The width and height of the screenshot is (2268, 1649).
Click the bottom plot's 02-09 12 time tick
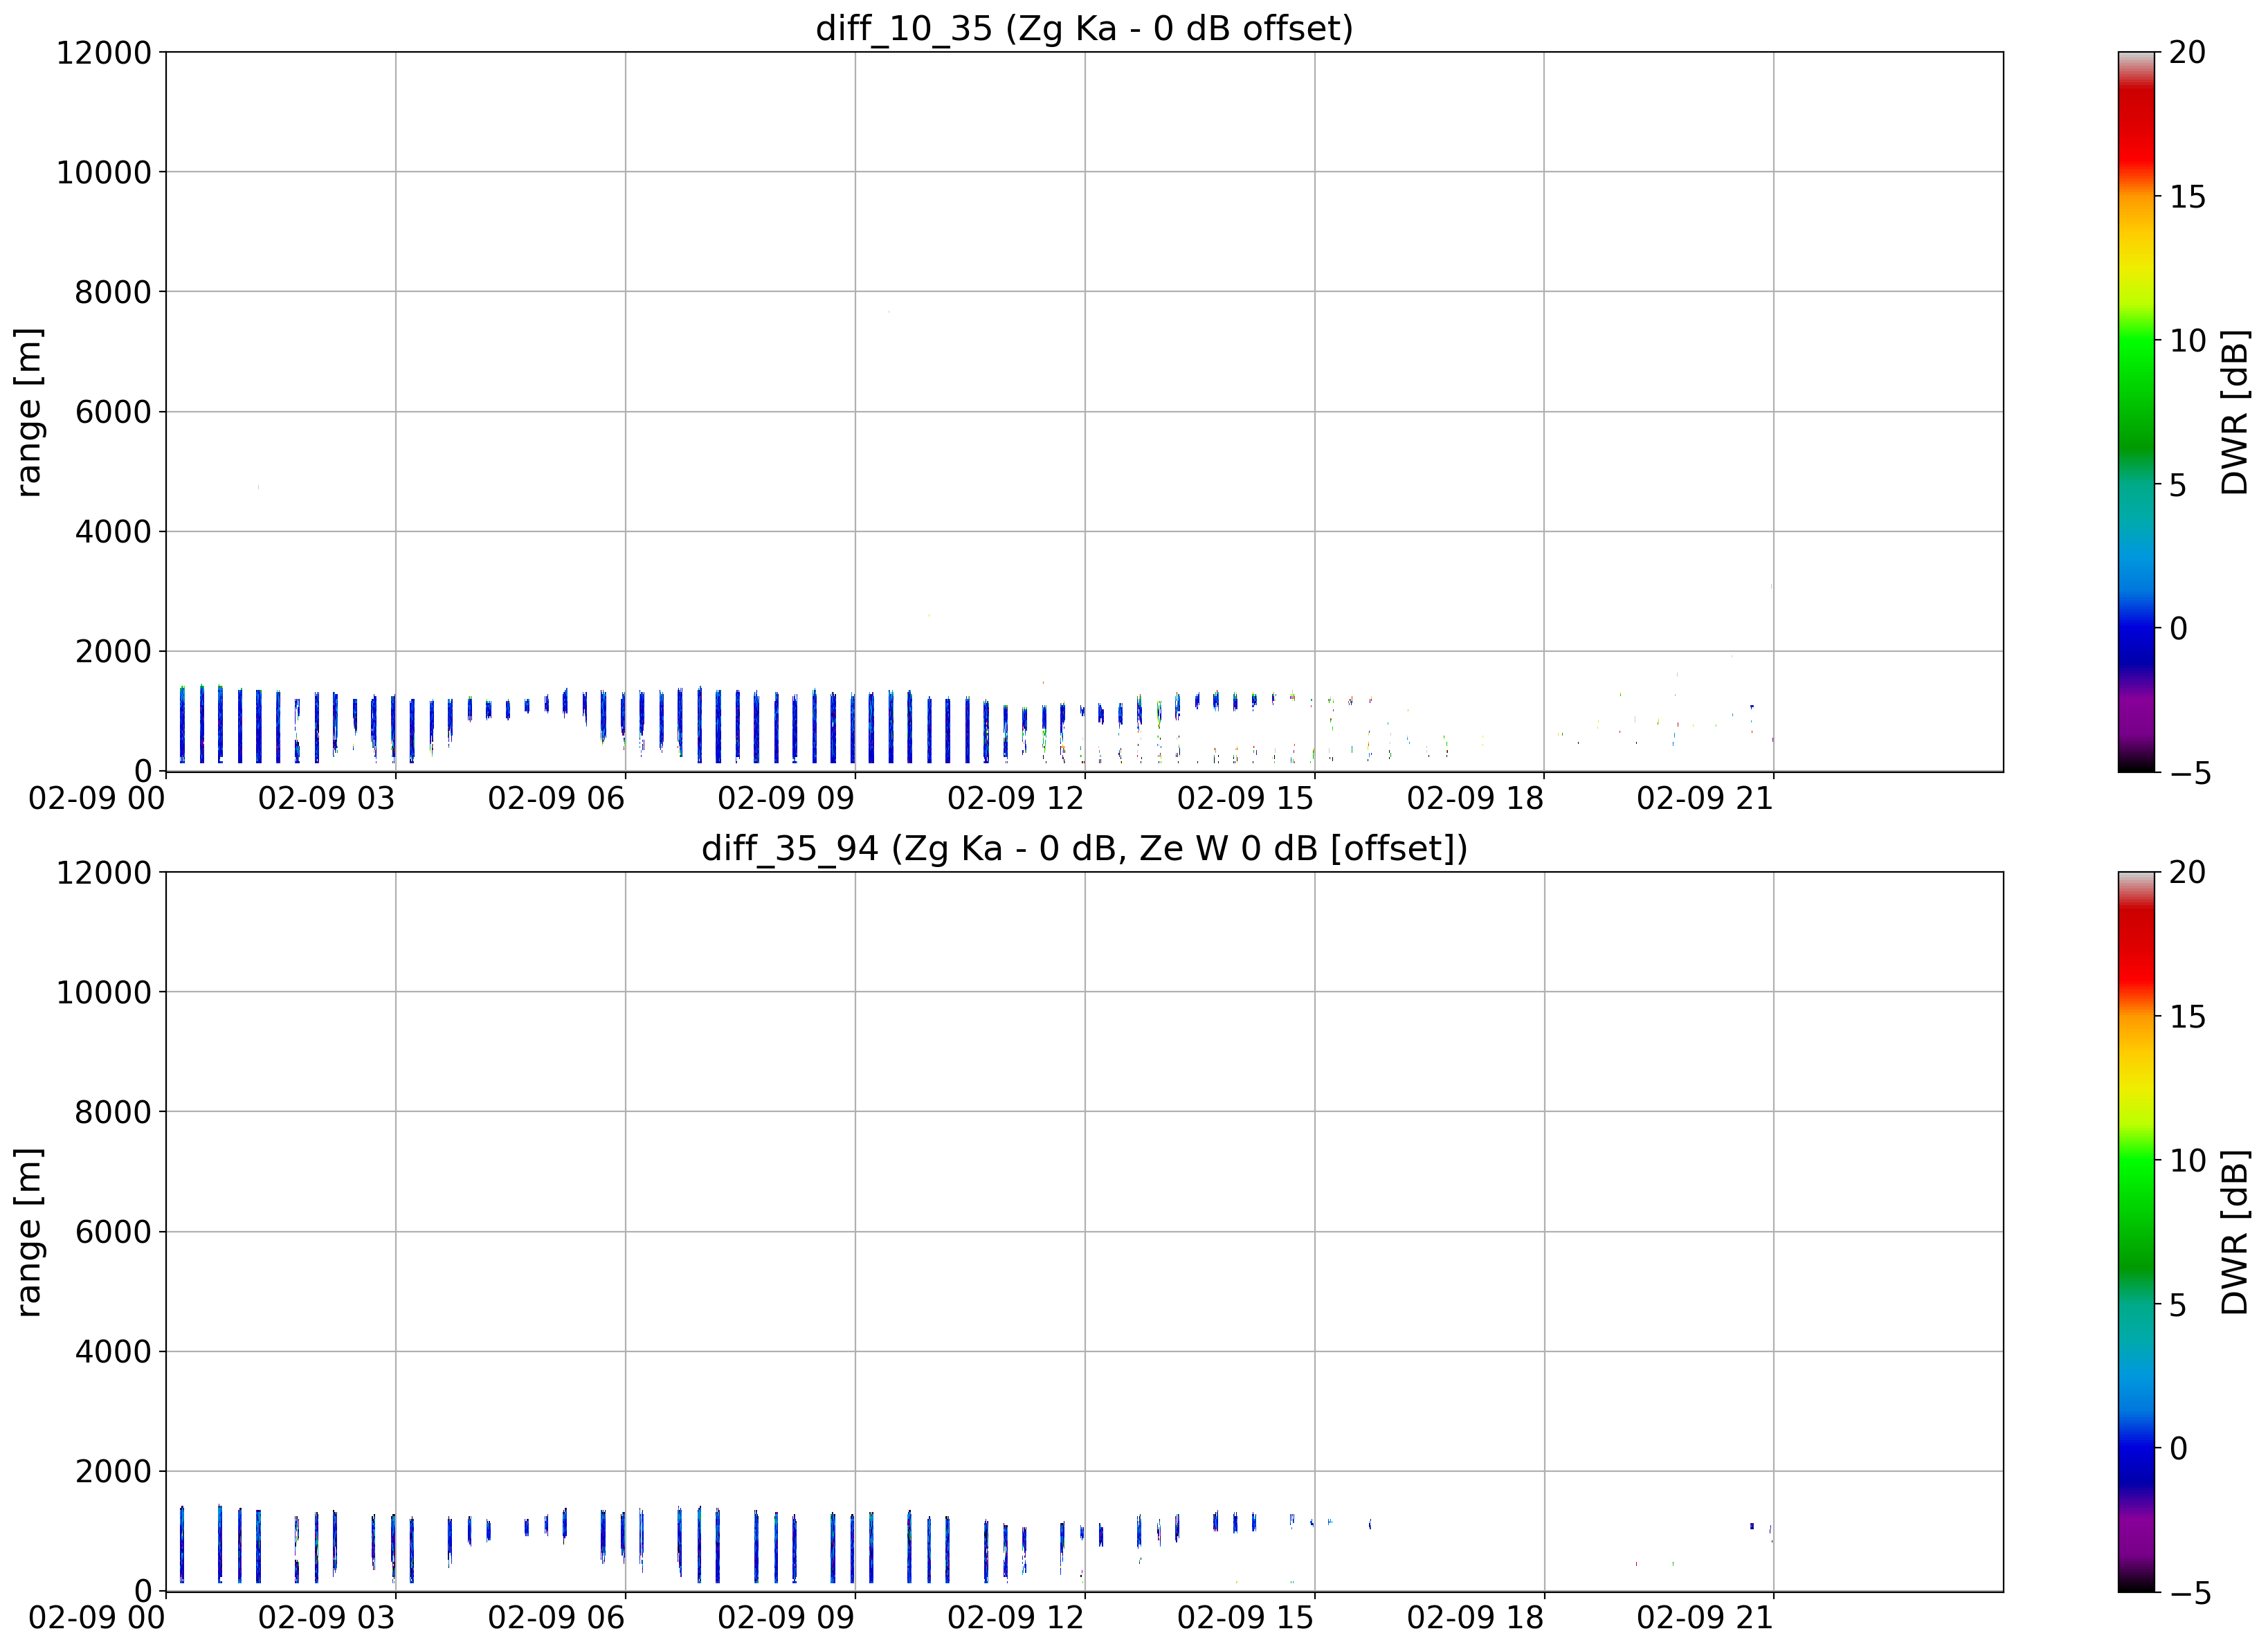point(1016,1618)
